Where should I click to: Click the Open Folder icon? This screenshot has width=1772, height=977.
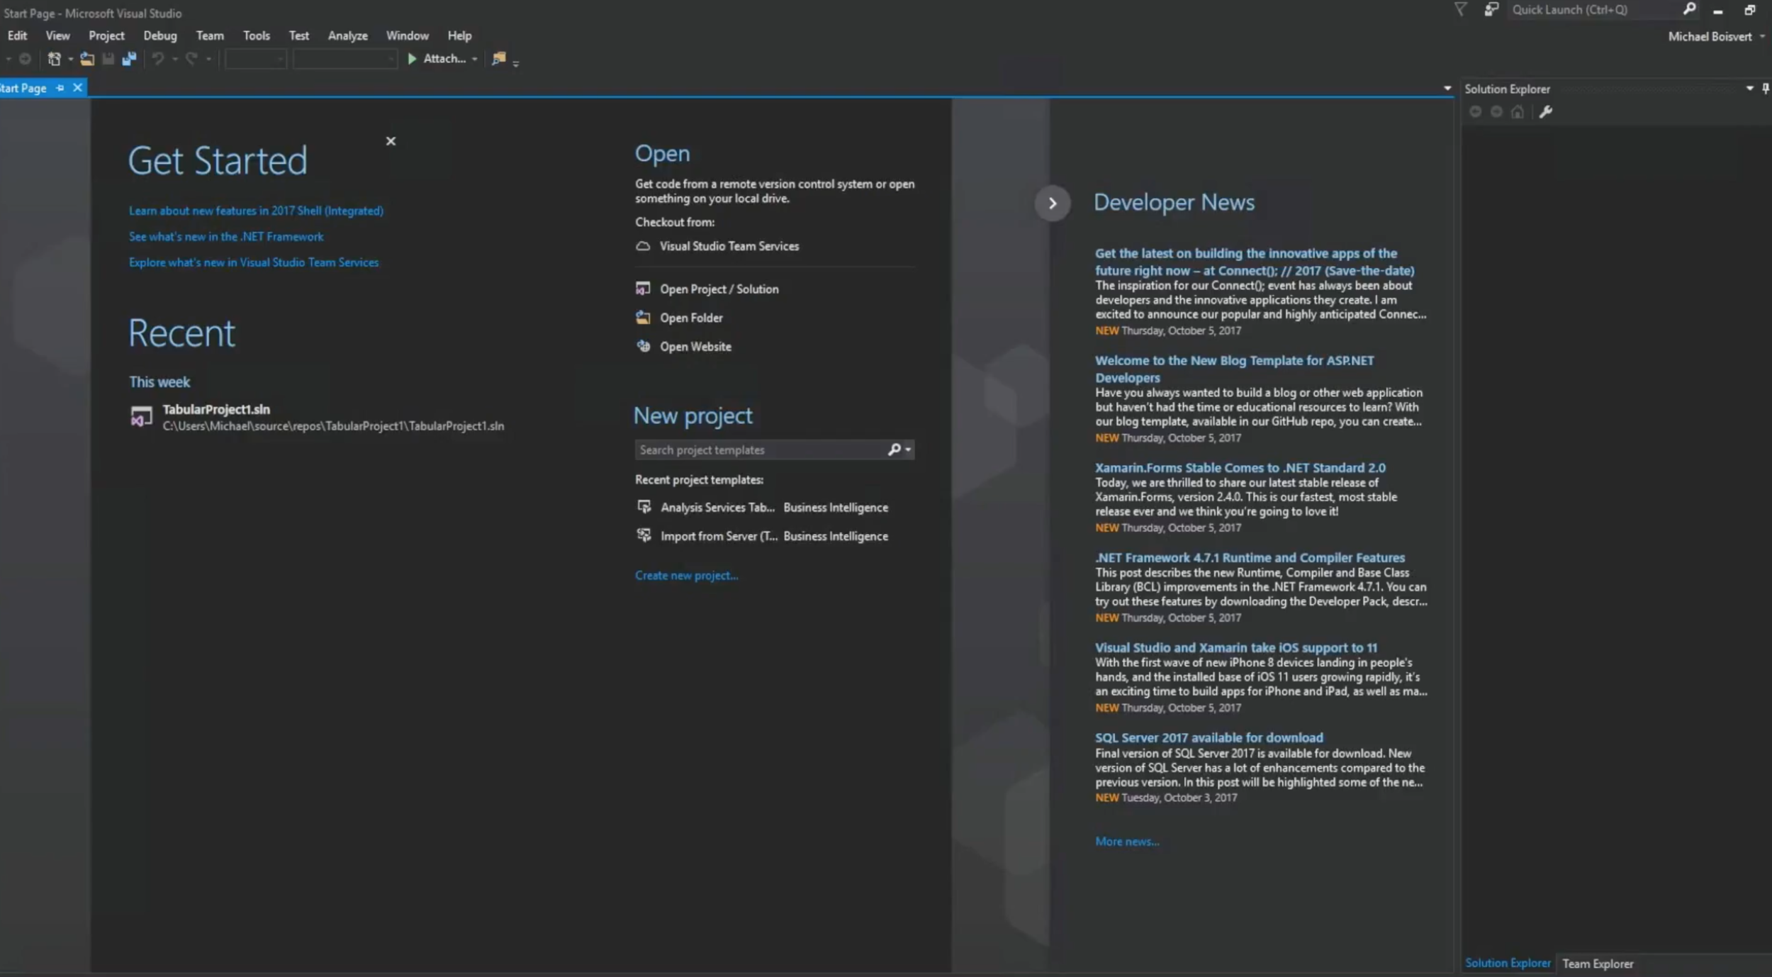point(643,318)
